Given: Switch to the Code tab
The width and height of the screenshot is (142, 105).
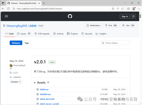Looking at the screenshot, I should pyautogui.click(x=9, y=34).
